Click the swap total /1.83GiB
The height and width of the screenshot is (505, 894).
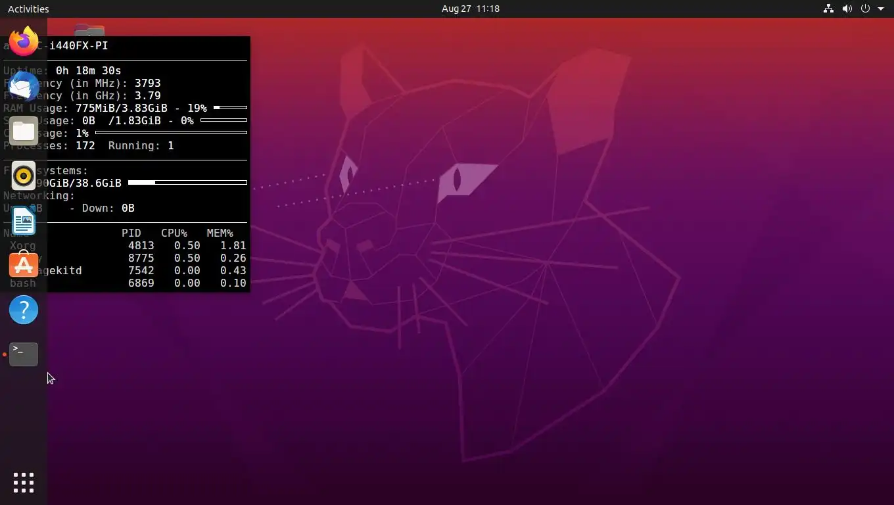(x=135, y=120)
